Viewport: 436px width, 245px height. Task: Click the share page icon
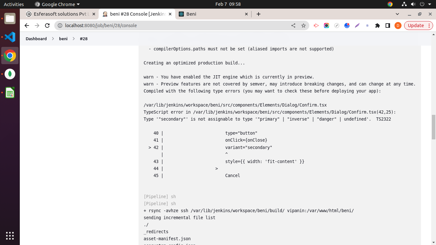point(293,26)
